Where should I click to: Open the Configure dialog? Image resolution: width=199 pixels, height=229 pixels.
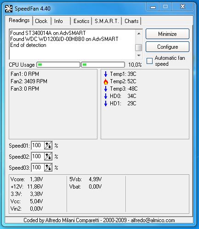pos(167,47)
